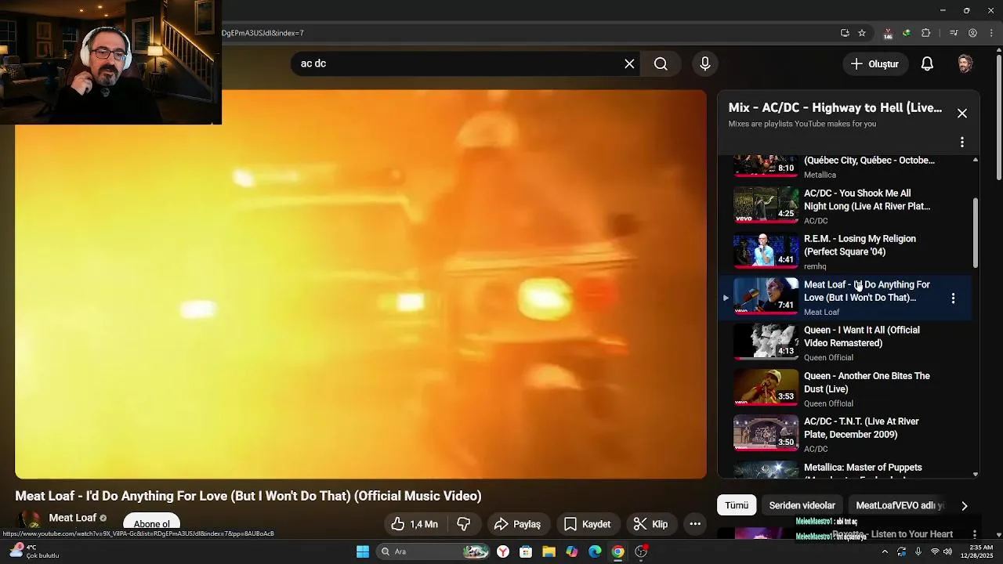The height and width of the screenshot is (564, 1003).
Task: Open the Copilot icon on the taskbar
Action: pos(572,551)
